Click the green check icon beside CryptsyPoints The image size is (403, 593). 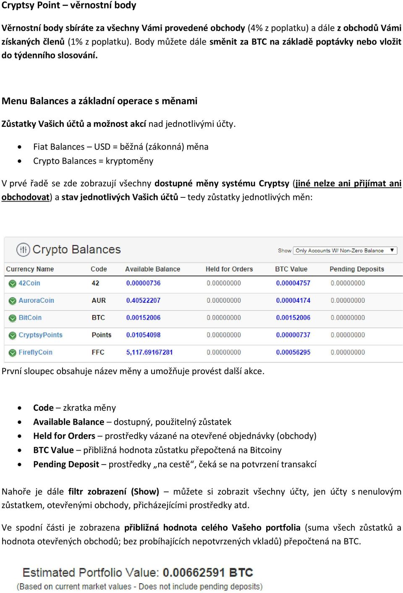(13, 335)
